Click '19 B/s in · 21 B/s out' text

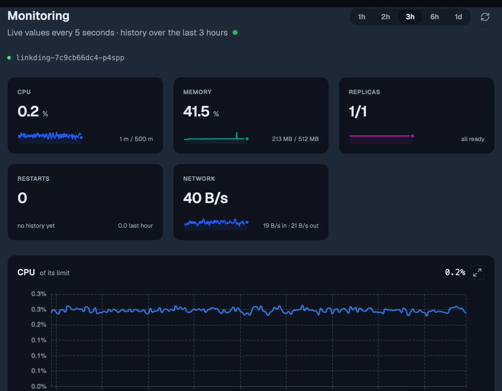click(x=291, y=226)
